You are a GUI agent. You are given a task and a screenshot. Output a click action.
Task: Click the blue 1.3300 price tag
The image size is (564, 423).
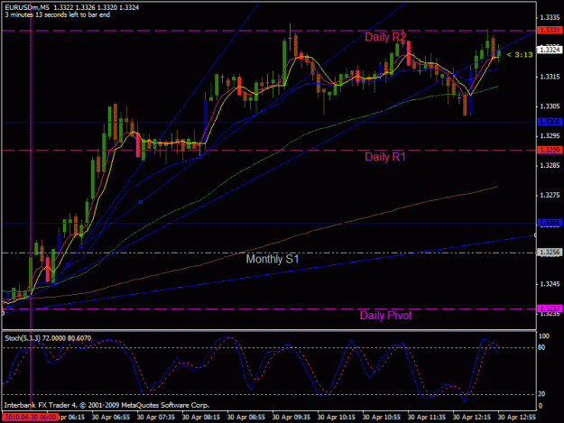(x=550, y=122)
